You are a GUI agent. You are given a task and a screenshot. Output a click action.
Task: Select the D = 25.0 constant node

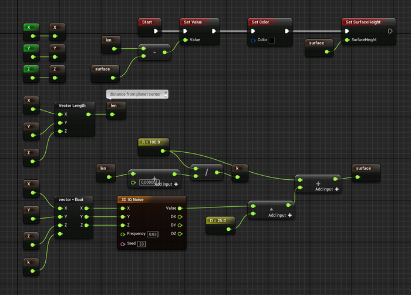point(220,225)
